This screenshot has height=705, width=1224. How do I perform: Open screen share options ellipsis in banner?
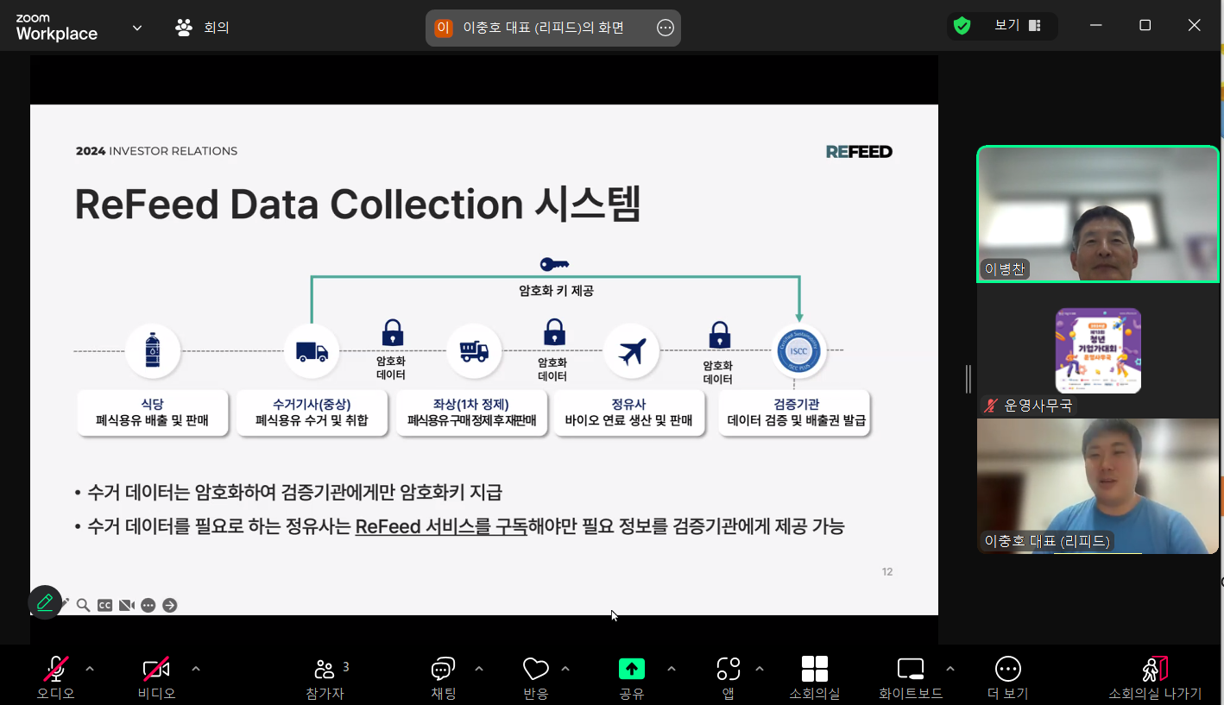coord(666,28)
